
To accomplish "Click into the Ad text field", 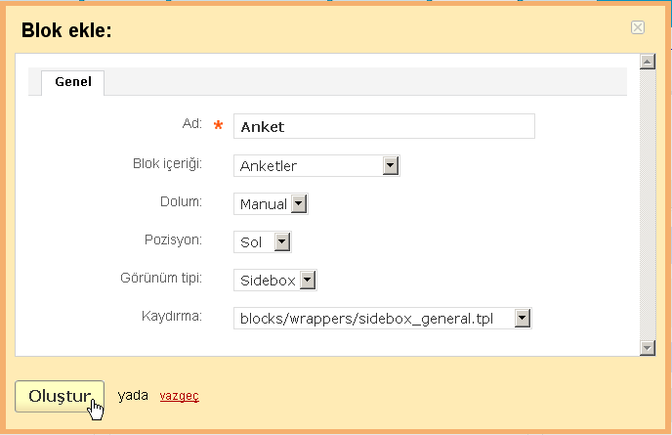I will 384,126.
